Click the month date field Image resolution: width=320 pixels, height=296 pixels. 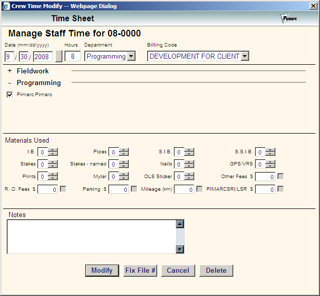tap(9, 56)
